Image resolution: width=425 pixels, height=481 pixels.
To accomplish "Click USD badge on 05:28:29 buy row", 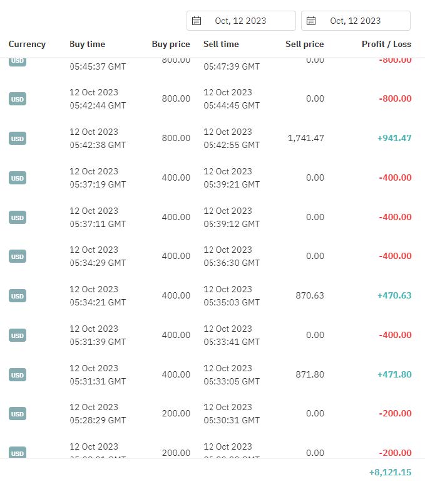I will click(x=18, y=414).
